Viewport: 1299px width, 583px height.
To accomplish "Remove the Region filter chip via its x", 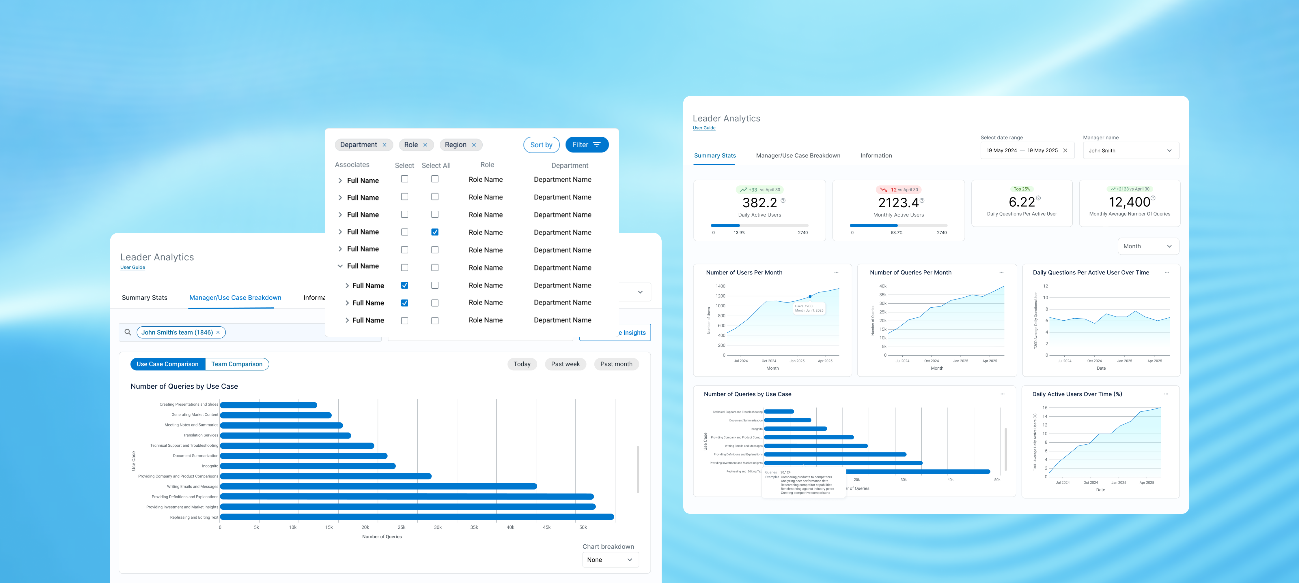I will pos(473,145).
